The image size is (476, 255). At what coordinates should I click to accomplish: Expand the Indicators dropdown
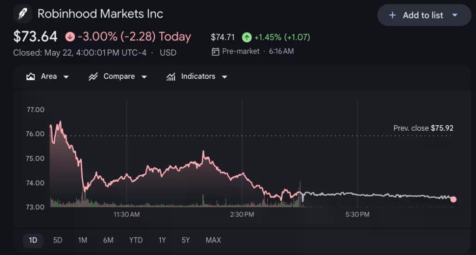(x=225, y=77)
